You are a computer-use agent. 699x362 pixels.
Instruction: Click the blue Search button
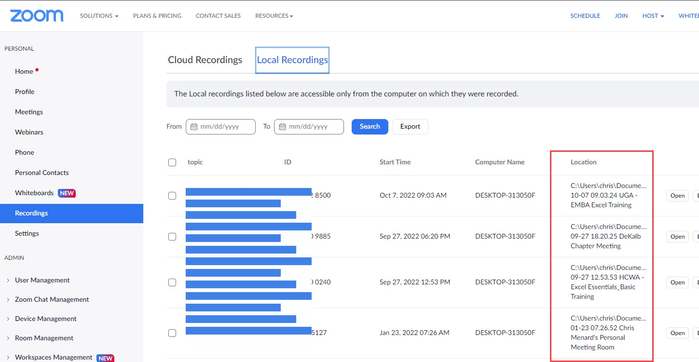point(370,127)
